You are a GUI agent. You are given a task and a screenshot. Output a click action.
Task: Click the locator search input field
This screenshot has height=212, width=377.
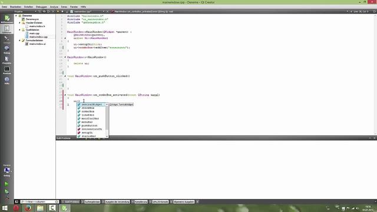[39, 201]
